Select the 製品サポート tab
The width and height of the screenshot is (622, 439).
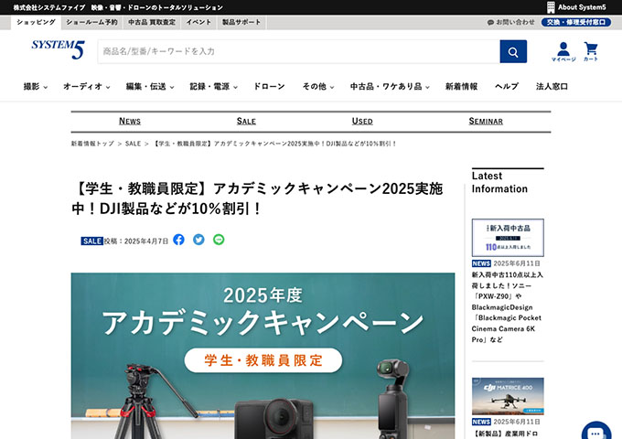[241, 22]
